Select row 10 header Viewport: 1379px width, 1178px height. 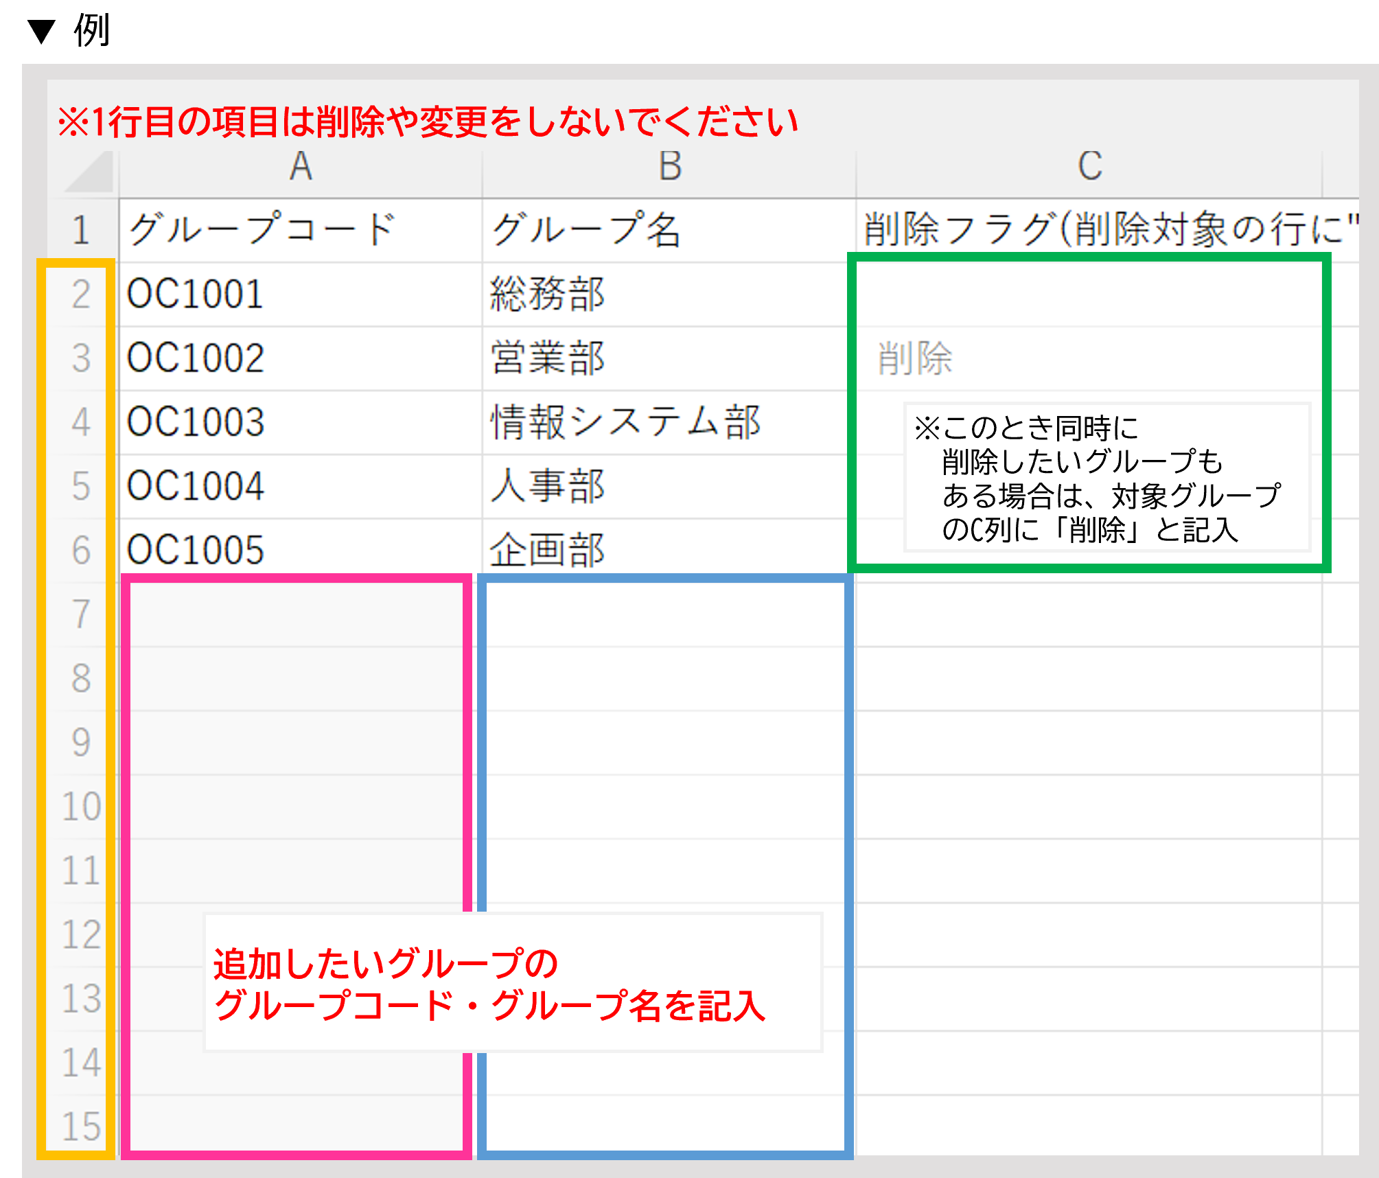(82, 806)
